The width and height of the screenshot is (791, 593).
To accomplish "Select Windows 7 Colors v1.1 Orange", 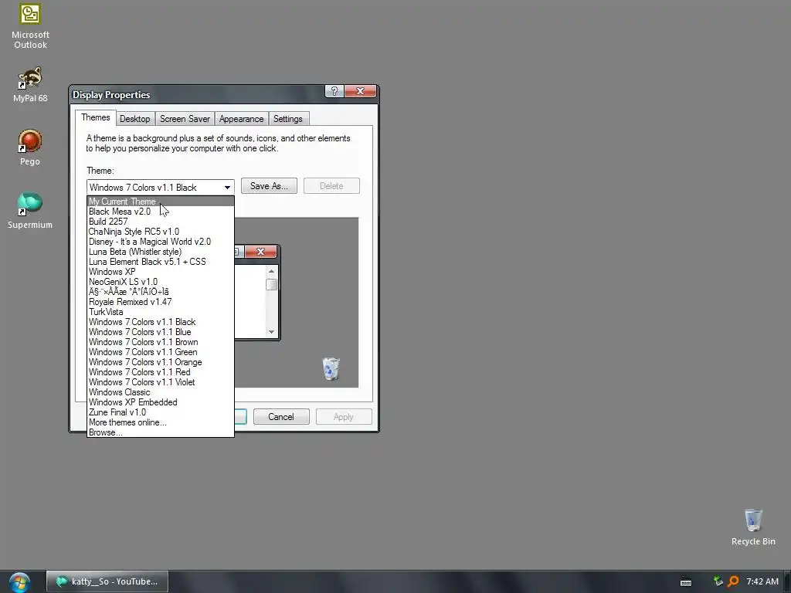I will [161, 362].
